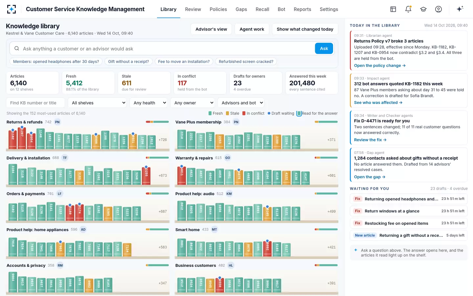Click the AD owner badge on home appliances
This screenshot has width=473, height=296.
pos(83,230)
